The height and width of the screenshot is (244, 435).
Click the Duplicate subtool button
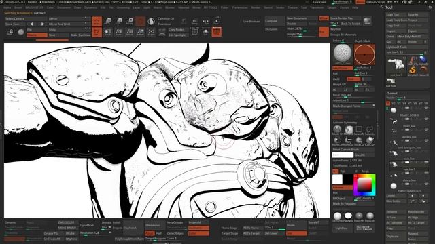[396, 236]
